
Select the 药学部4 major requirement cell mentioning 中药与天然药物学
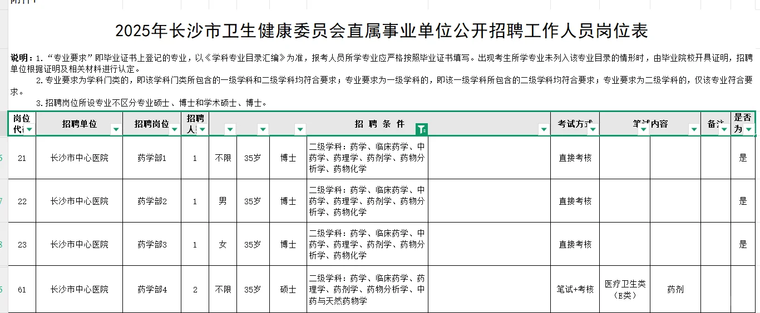click(368, 289)
